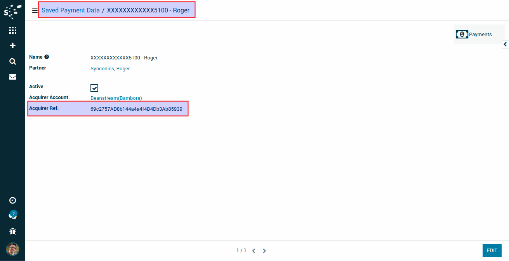
Task: Open the envelope messages icon
Action: pyautogui.click(x=12, y=77)
